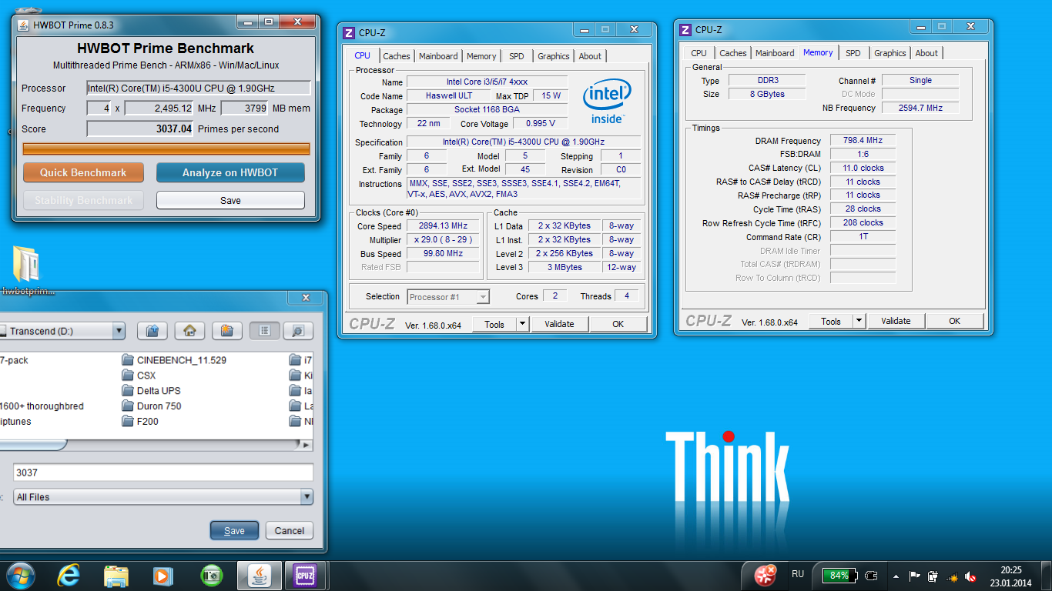The height and width of the screenshot is (591, 1052).
Task: Click the AC power plug tray icon
Action: 871,575
